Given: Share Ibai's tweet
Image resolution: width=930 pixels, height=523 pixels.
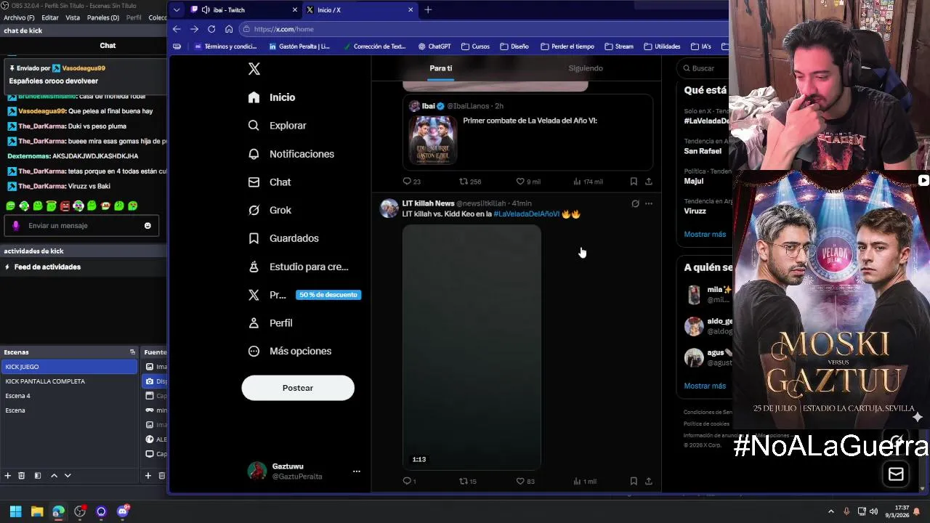Looking at the screenshot, I should click(x=649, y=182).
